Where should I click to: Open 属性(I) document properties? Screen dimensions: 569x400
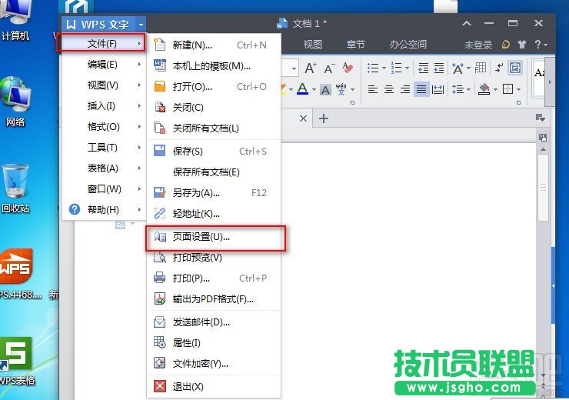click(x=214, y=342)
